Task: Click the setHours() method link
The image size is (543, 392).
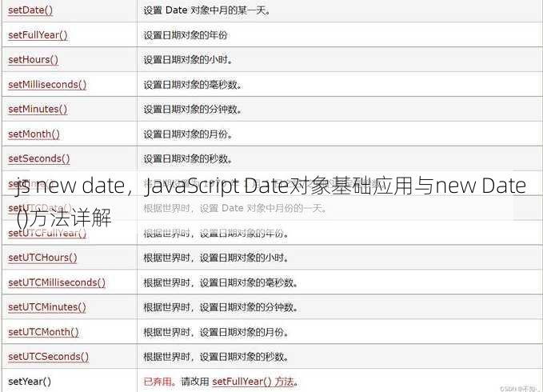Action: 34,59
